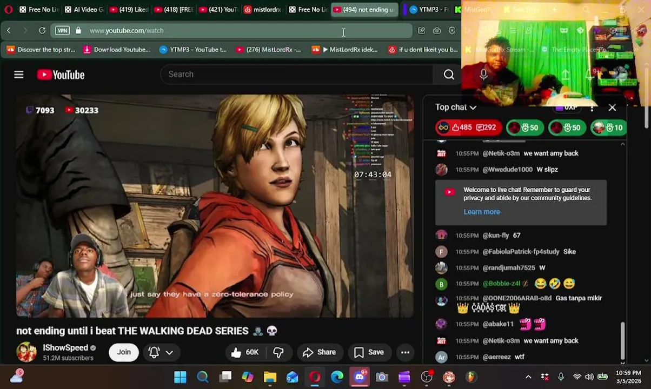Open FL Studio fruit icon on taskbar

[x=471, y=377]
